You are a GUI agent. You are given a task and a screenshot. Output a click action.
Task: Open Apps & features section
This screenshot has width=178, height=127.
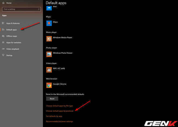[x=13, y=23]
